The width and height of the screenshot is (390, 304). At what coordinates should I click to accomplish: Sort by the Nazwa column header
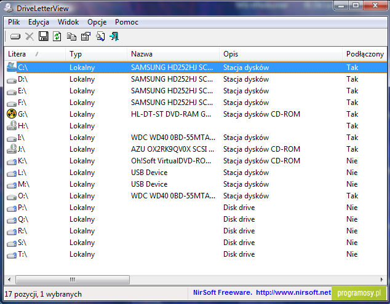(173, 54)
